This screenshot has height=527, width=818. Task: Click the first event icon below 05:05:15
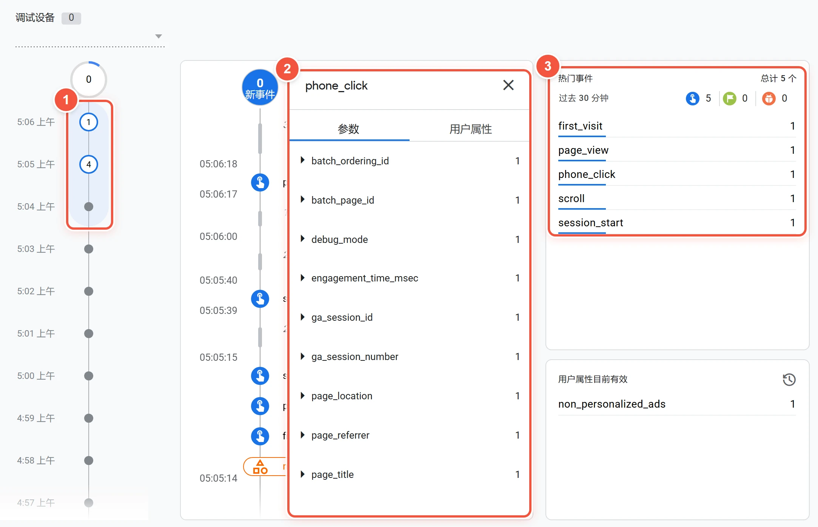pos(260,376)
